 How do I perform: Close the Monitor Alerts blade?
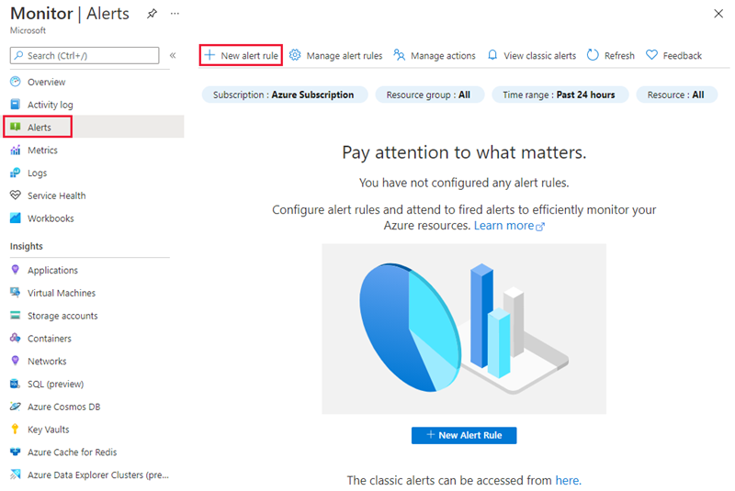click(718, 14)
